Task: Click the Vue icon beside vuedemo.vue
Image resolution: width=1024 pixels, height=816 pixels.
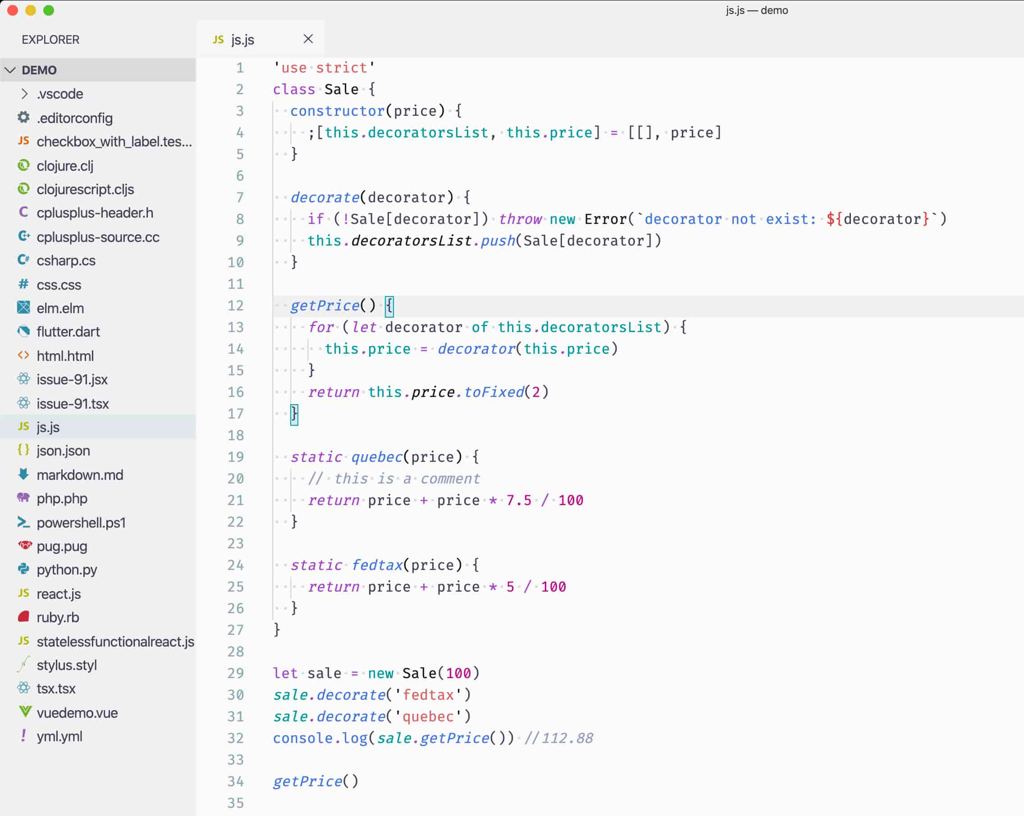Action: (x=25, y=712)
